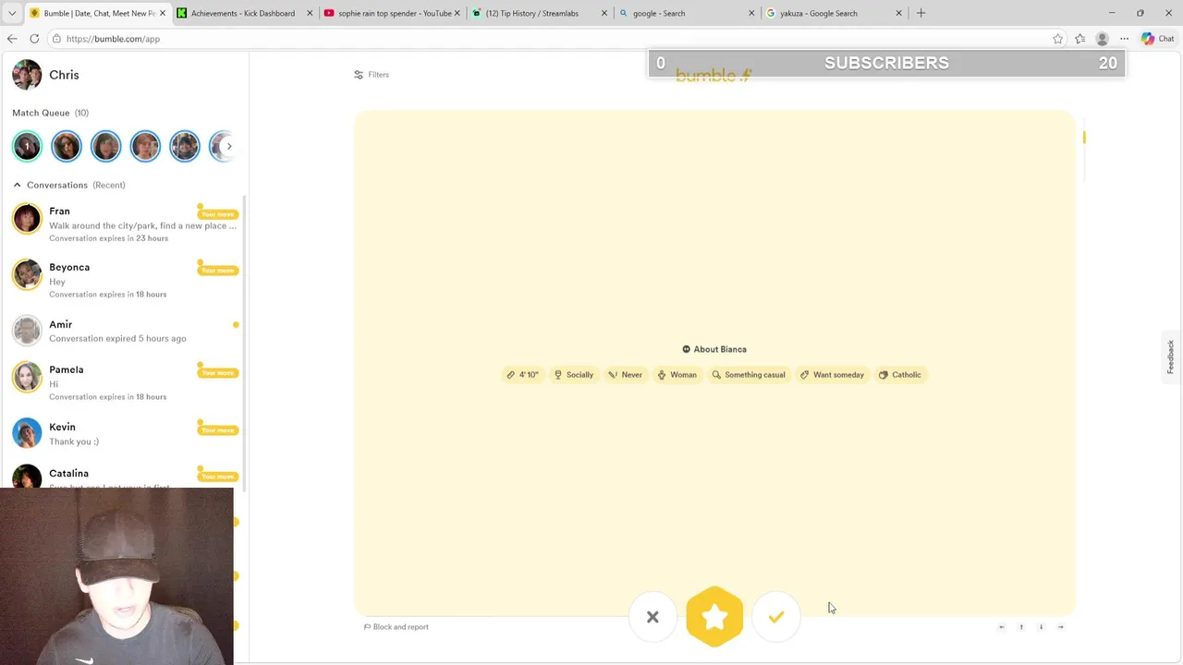1183x665 pixels.
Task: Click the right arrow keyboard hint
Action: pos(1061,627)
